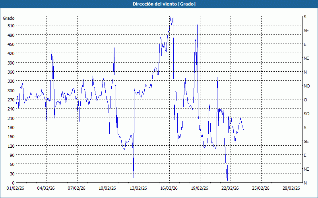Select the 28/02/26 date label

(291, 188)
